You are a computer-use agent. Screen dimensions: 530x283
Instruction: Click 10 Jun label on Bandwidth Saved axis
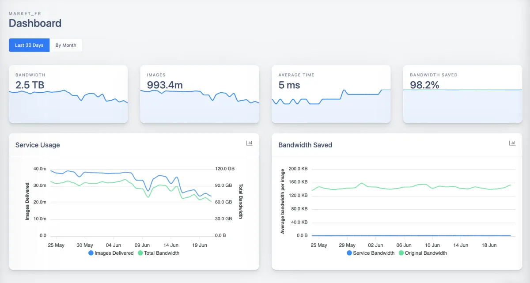[x=432, y=245]
